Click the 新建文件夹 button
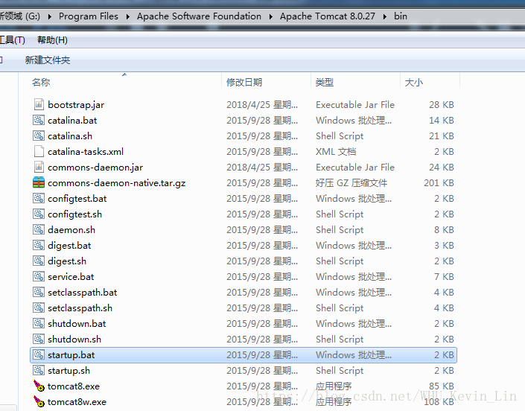The height and width of the screenshot is (411, 525). [48, 60]
